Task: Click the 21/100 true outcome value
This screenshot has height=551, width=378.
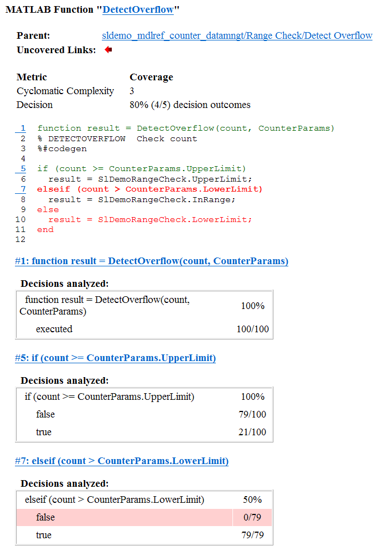Action: tap(252, 432)
